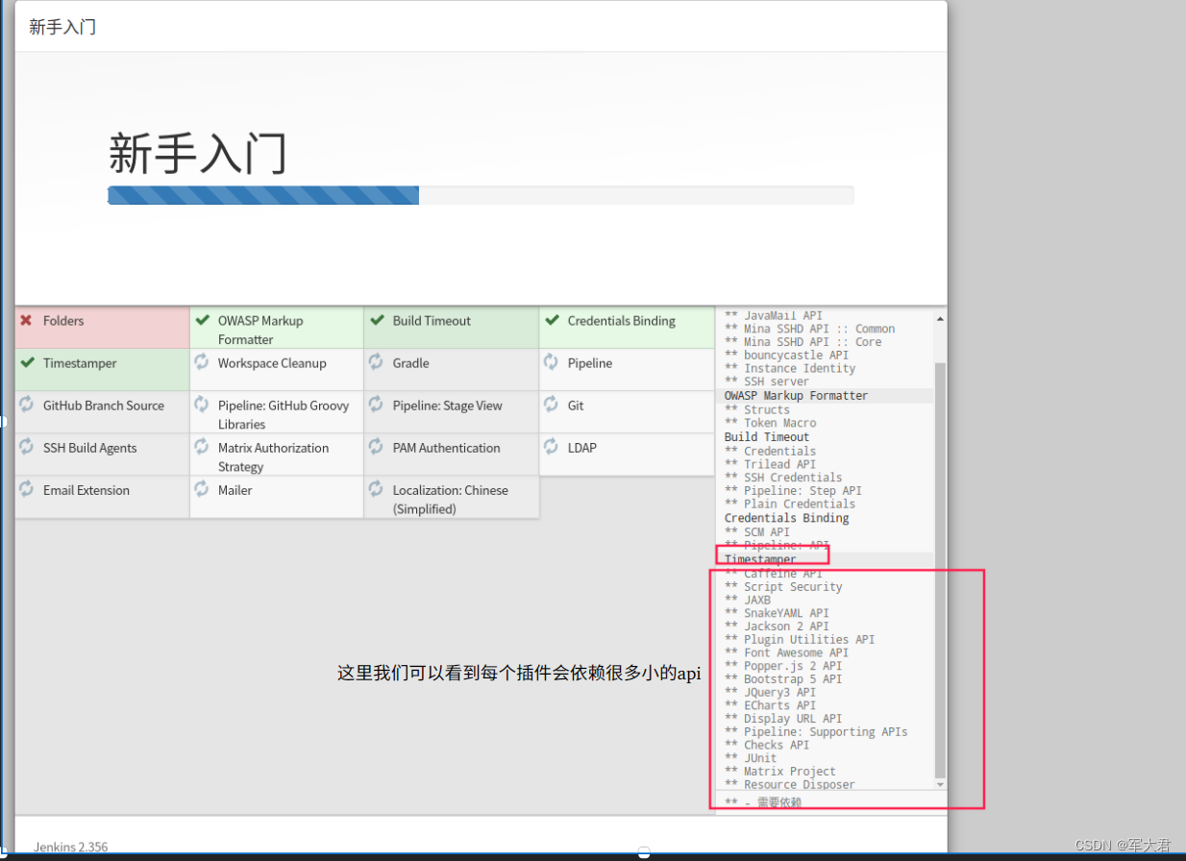Click the ** JUnit log entry
The height and width of the screenshot is (861, 1186).
(x=751, y=758)
